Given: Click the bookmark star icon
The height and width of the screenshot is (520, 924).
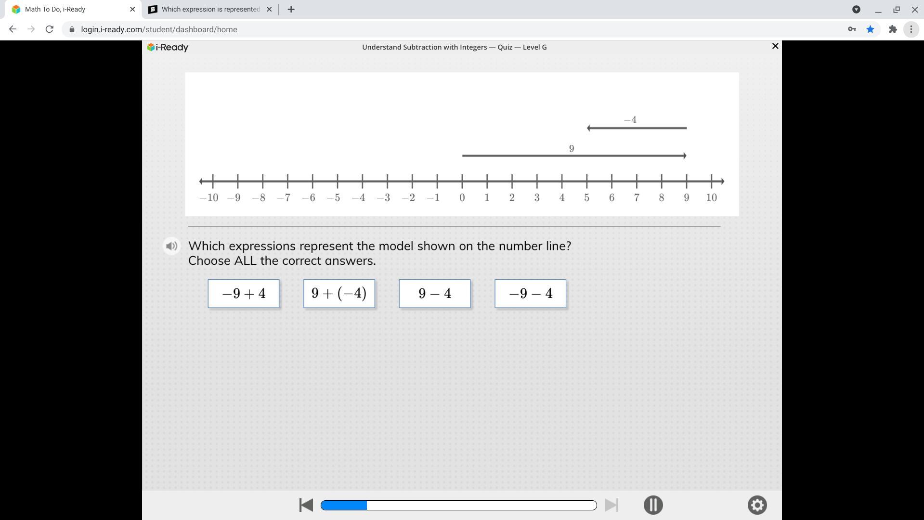Looking at the screenshot, I should tap(870, 29).
